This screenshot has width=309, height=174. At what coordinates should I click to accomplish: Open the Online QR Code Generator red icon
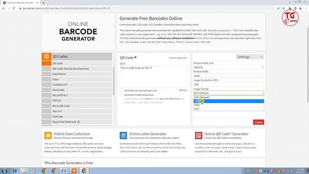click(198, 135)
